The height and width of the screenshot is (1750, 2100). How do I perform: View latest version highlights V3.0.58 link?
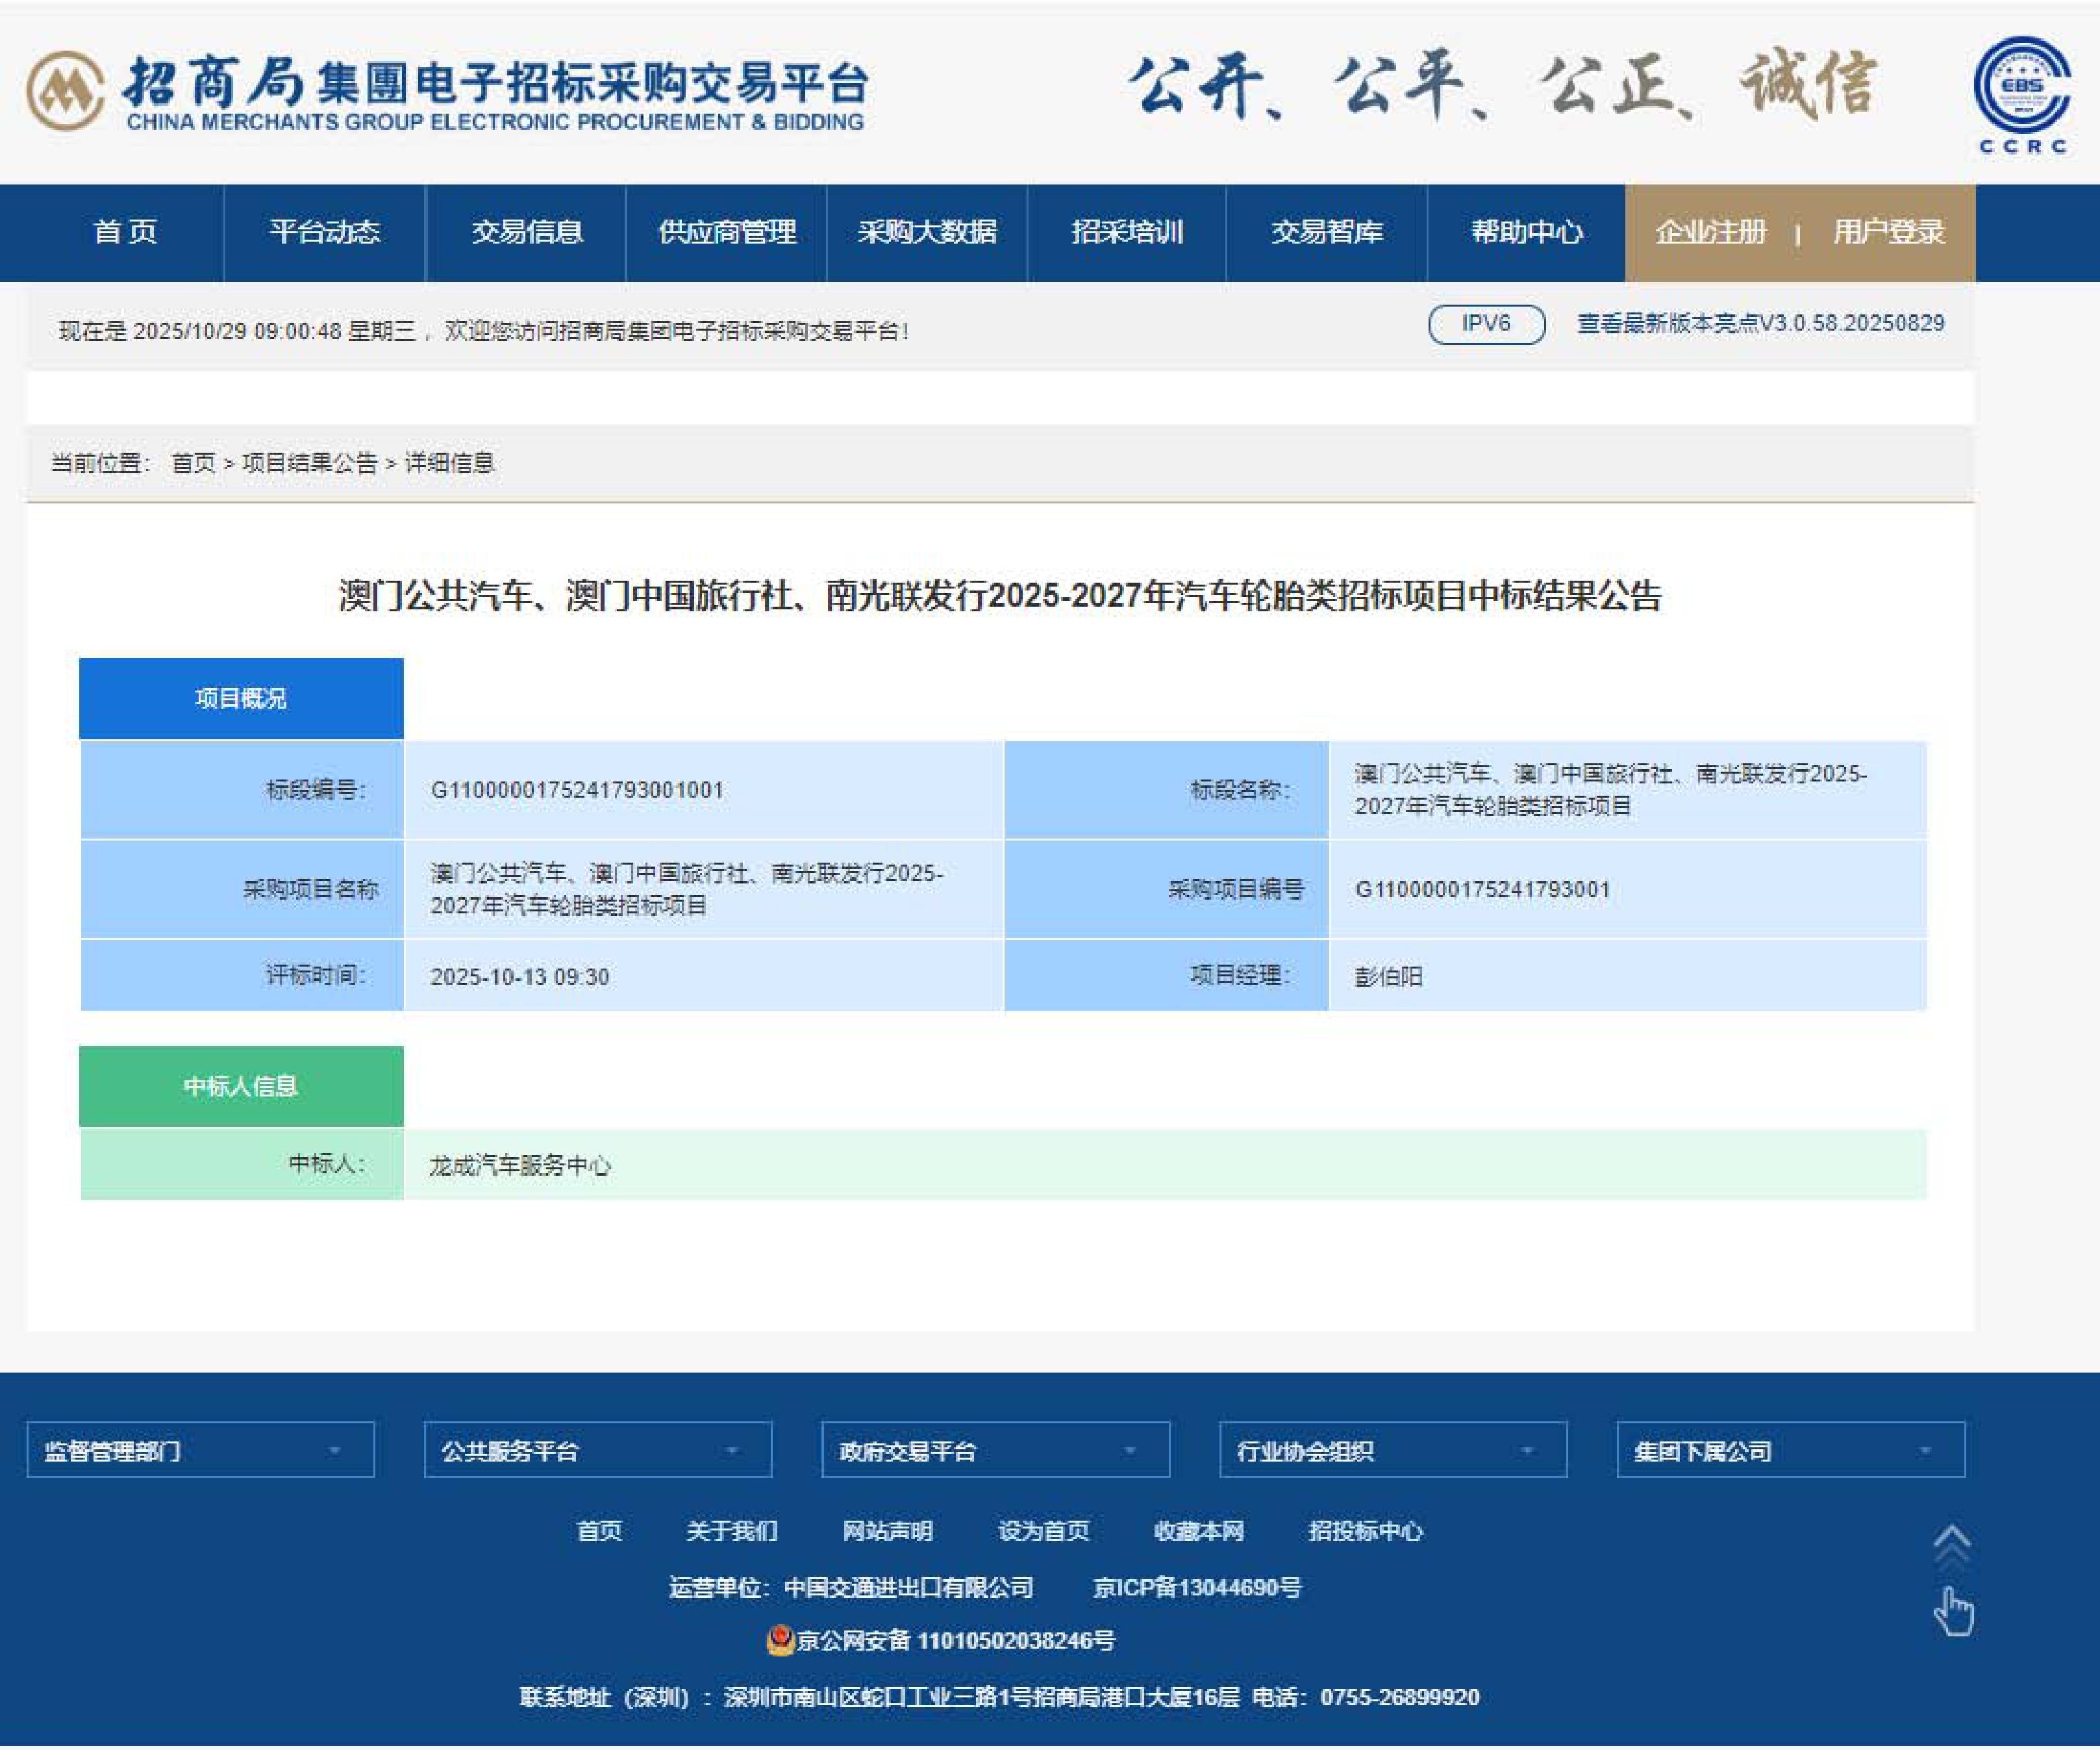[x=1760, y=324]
